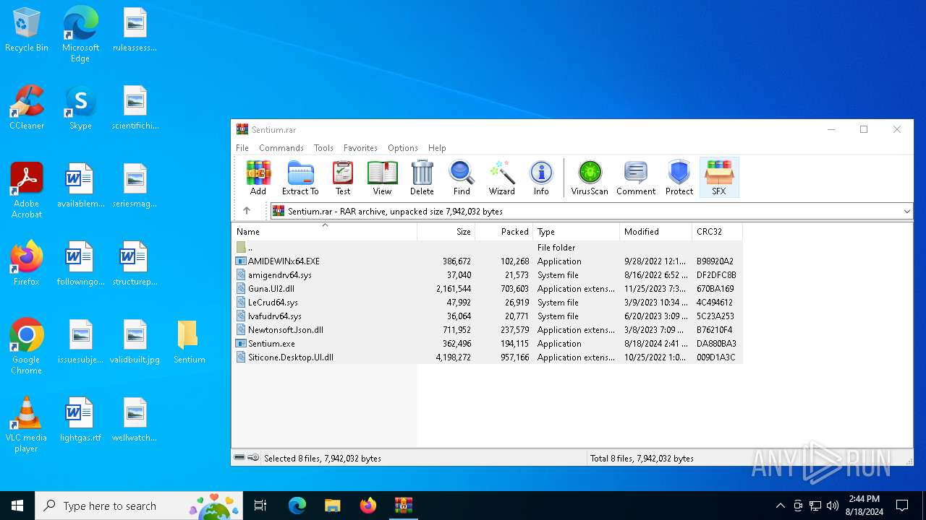Click the Delete trash can icon
926x520 pixels.
point(422,178)
